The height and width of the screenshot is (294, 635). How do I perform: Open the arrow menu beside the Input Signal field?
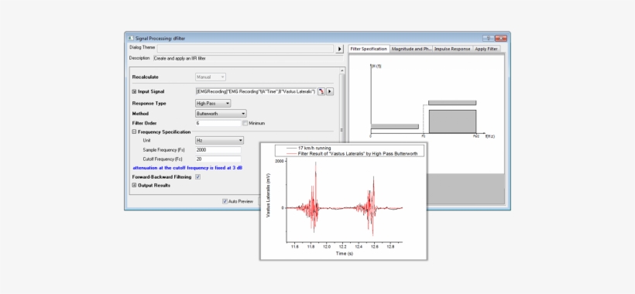[x=330, y=91]
